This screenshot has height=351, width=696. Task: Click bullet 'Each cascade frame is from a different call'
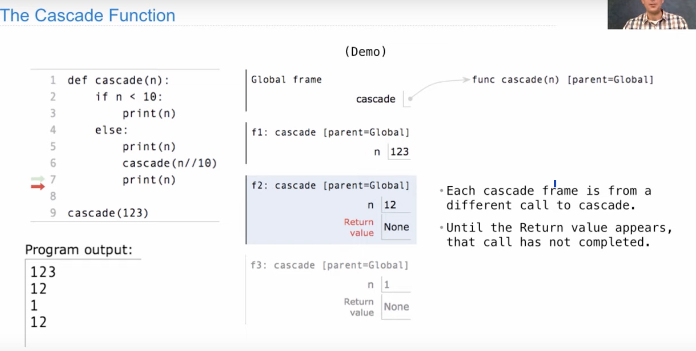click(549, 198)
